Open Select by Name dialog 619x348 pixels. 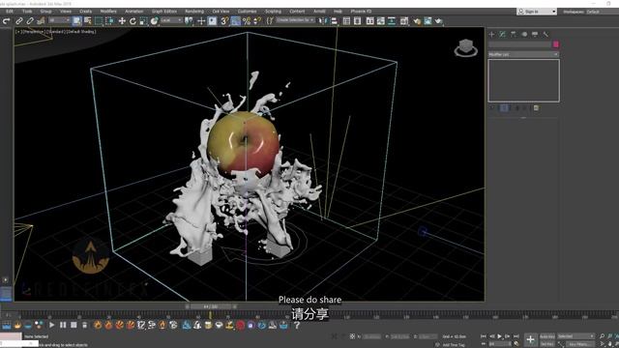pyautogui.click(x=88, y=21)
